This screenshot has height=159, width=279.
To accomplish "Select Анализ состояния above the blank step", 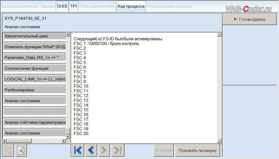I will (35, 101).
